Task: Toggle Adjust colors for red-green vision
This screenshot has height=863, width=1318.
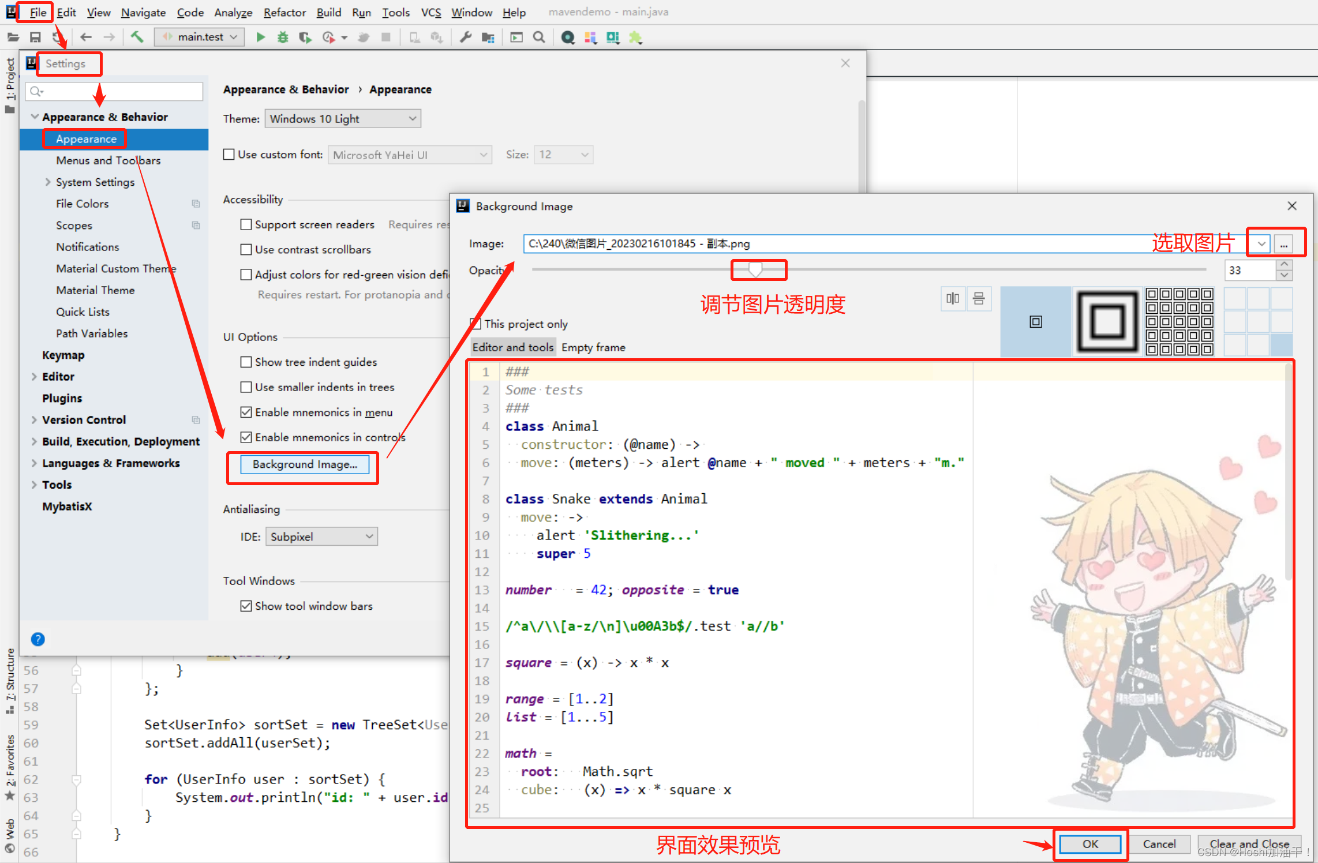Action: (246, 275)
